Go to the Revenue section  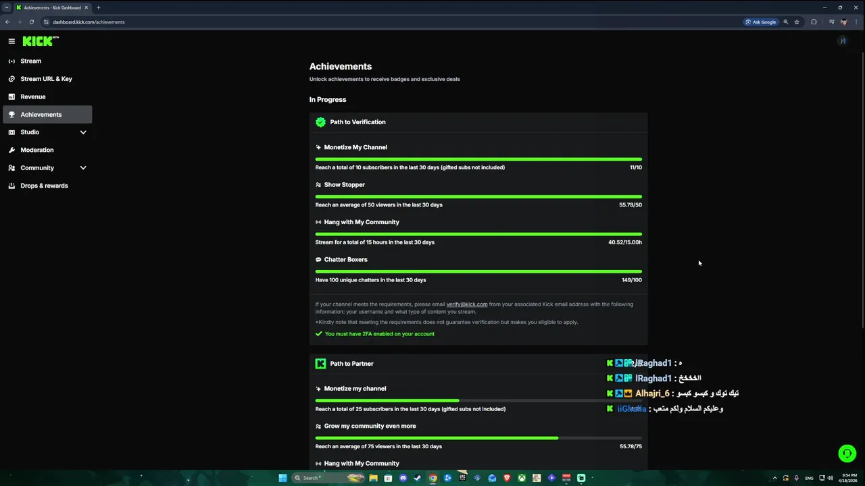(x=47, y=97)
